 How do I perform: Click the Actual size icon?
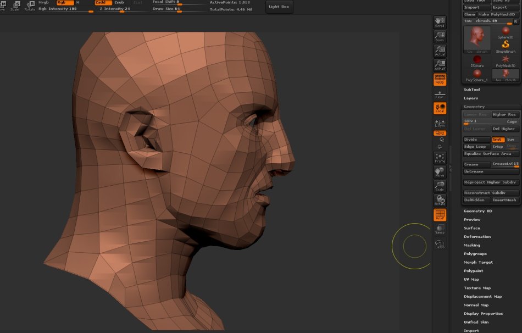[440, 51]
